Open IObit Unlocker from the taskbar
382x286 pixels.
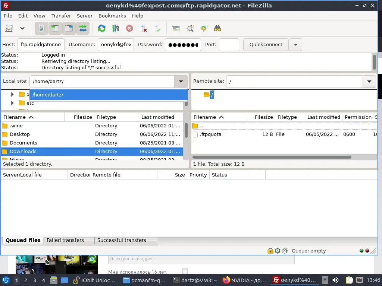[94, 280]
